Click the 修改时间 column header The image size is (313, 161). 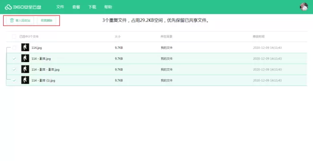(258, 37)
